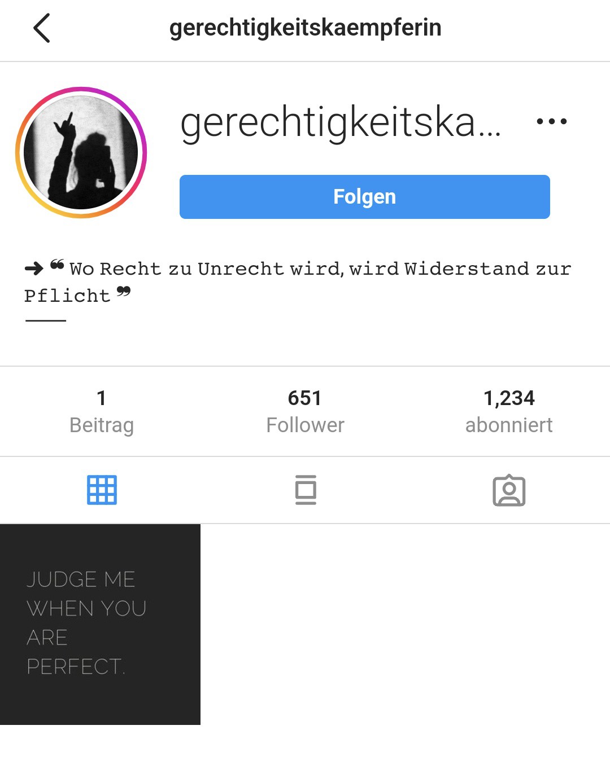Tap the Beitrag label
This screenshot has width=610, height=765.
click(x=102, y=425)
